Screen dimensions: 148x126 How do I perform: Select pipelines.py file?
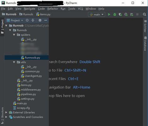pyautogui.click(x=27, y=94)
